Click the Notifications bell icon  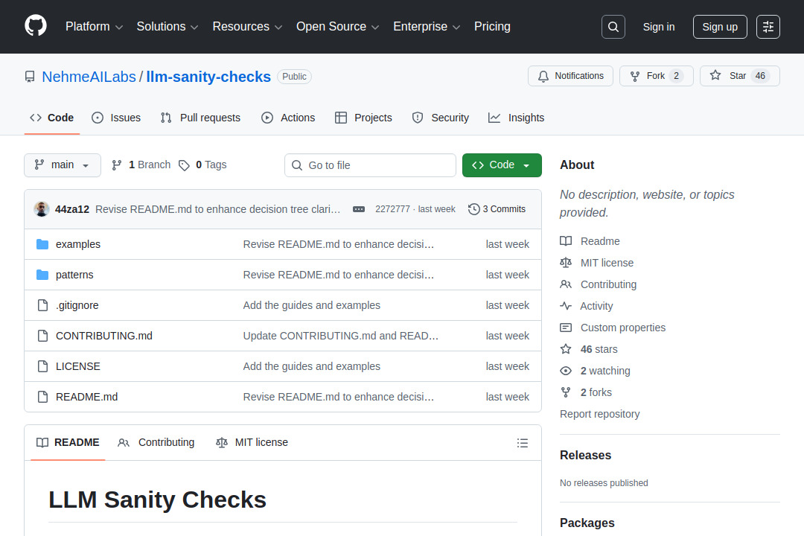pyautogui.click(x=543, y=75)
